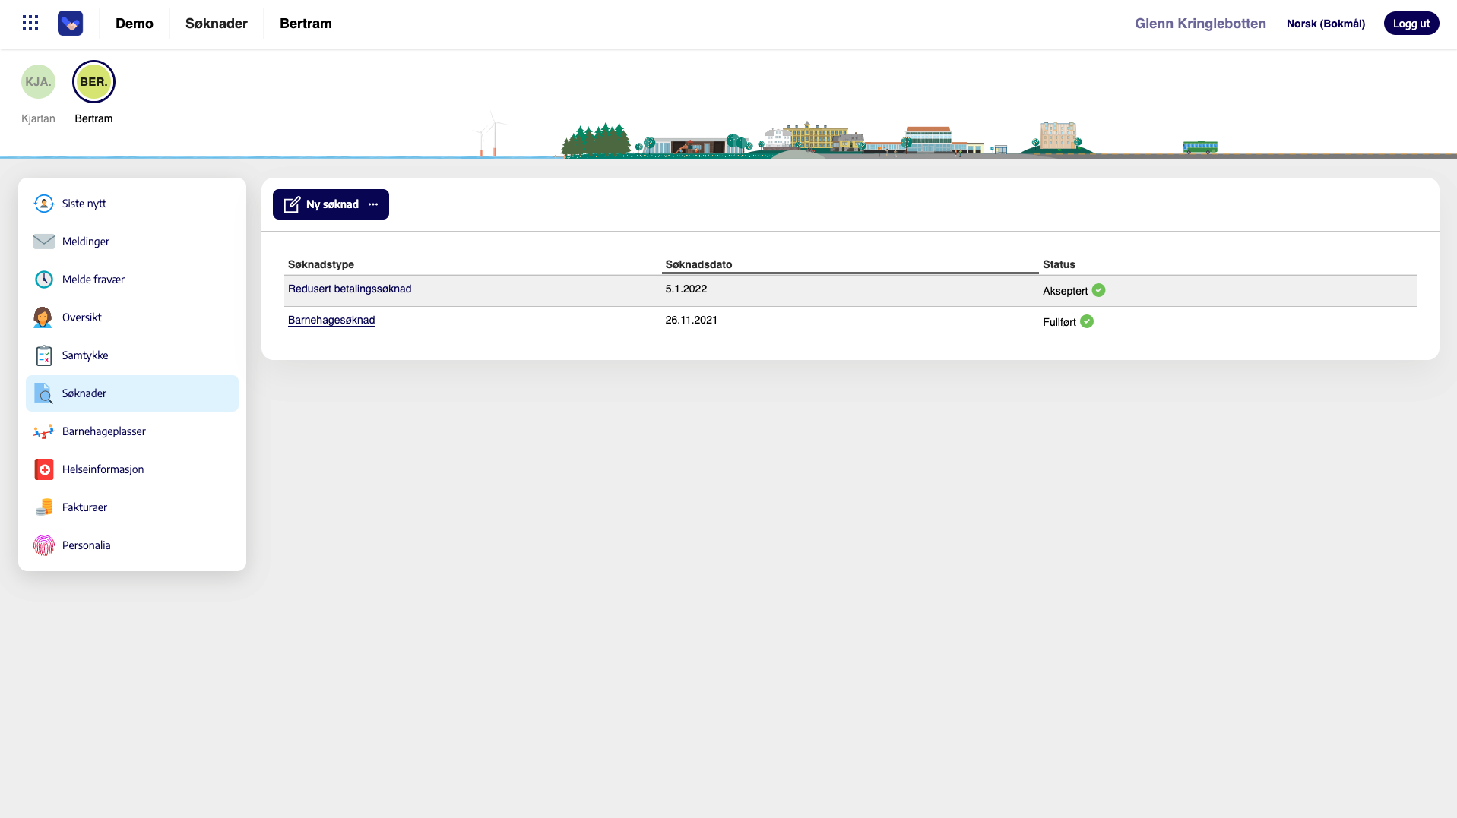The height and width of the screenshot is (818, 1457).
Task: Select Oversikt in the sidebar menu
Action: pyautogui.click(x=82, y=317)
